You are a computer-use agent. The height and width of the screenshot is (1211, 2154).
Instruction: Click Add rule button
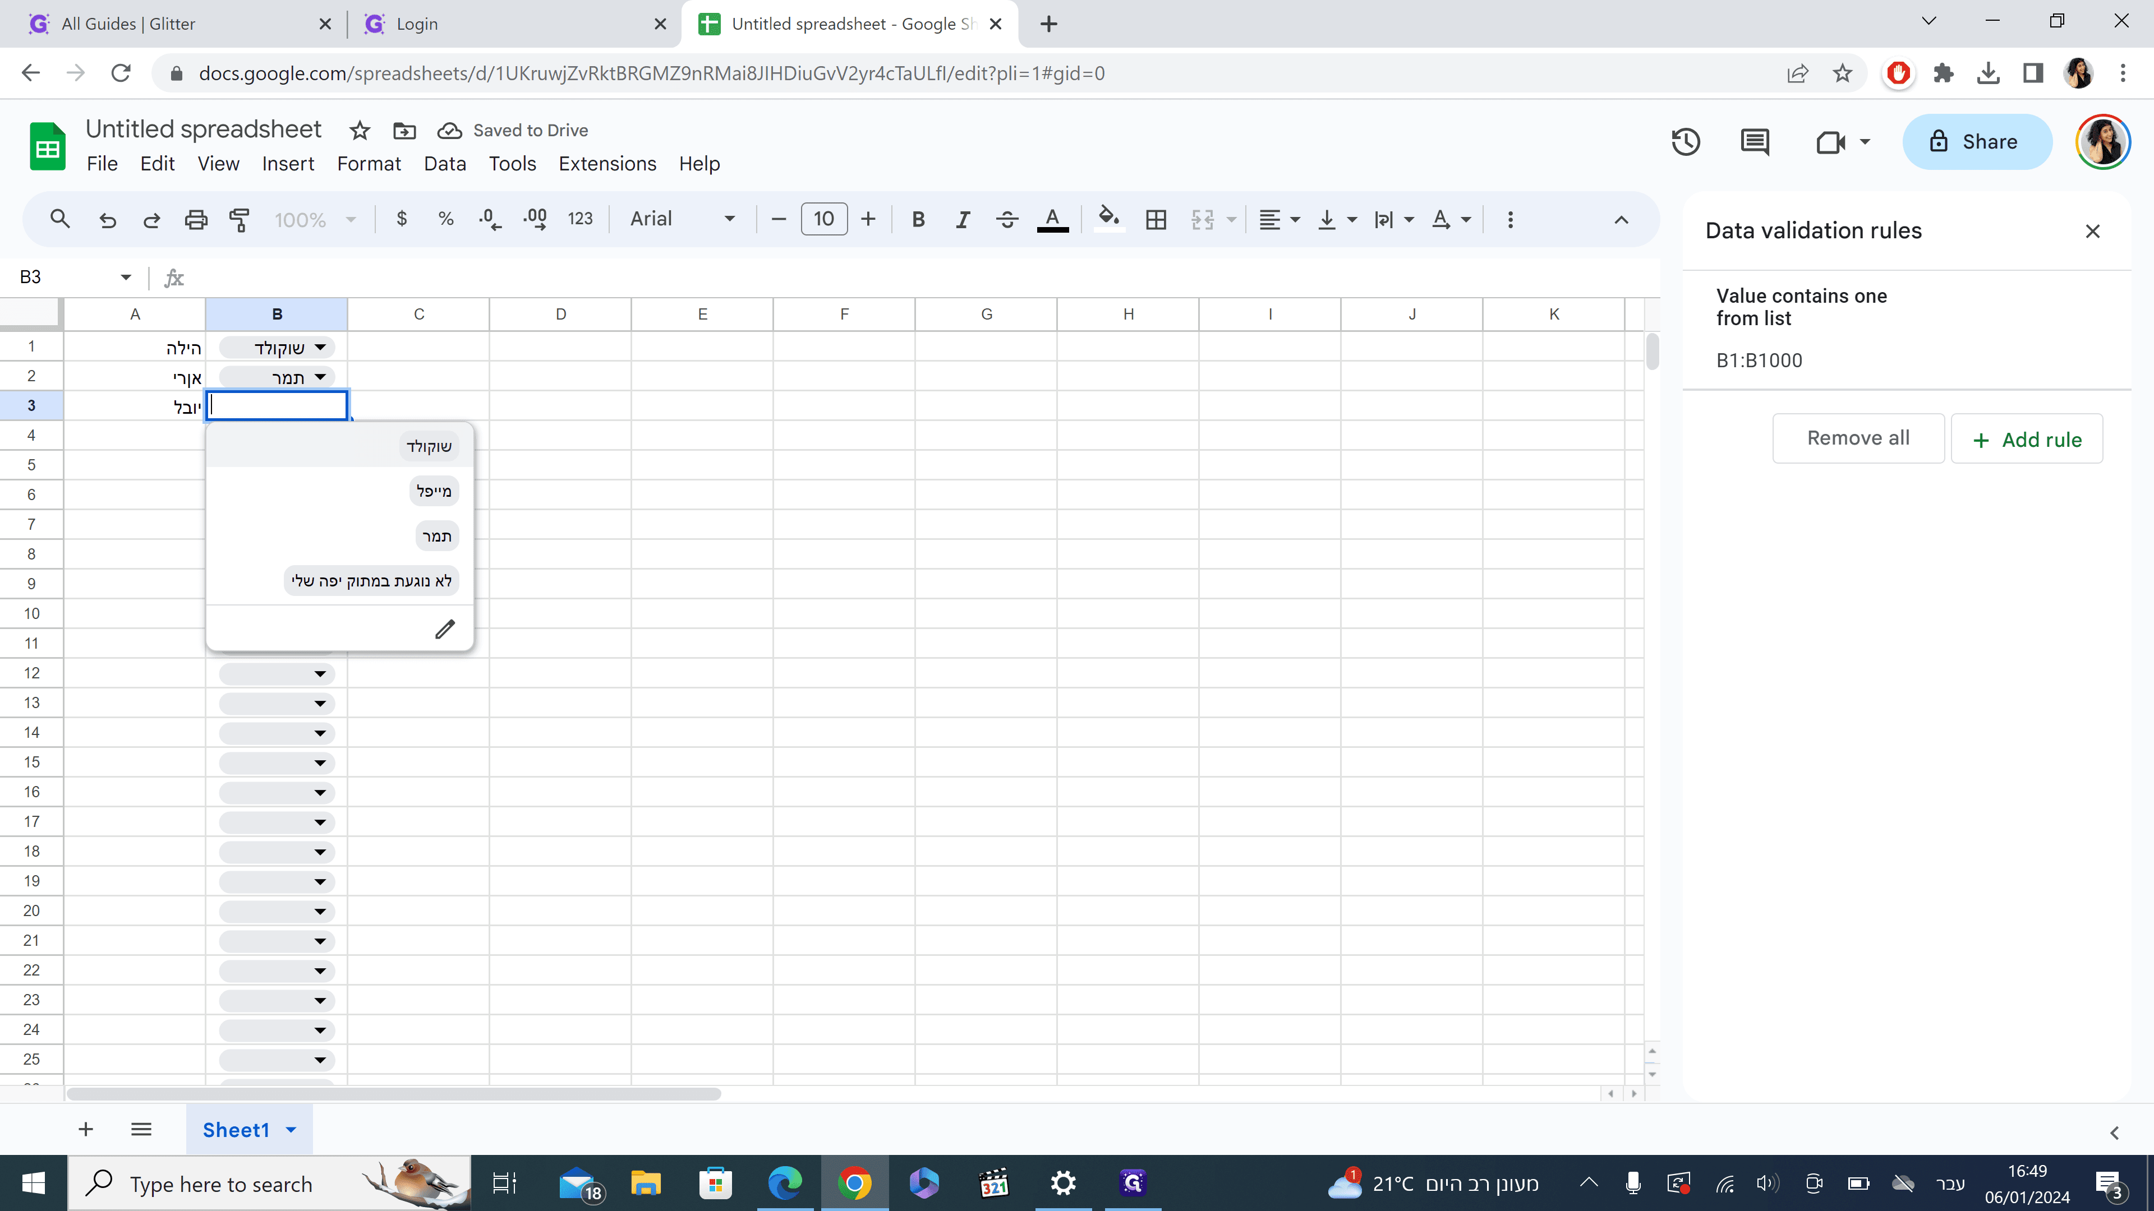tap(2027, 440)
